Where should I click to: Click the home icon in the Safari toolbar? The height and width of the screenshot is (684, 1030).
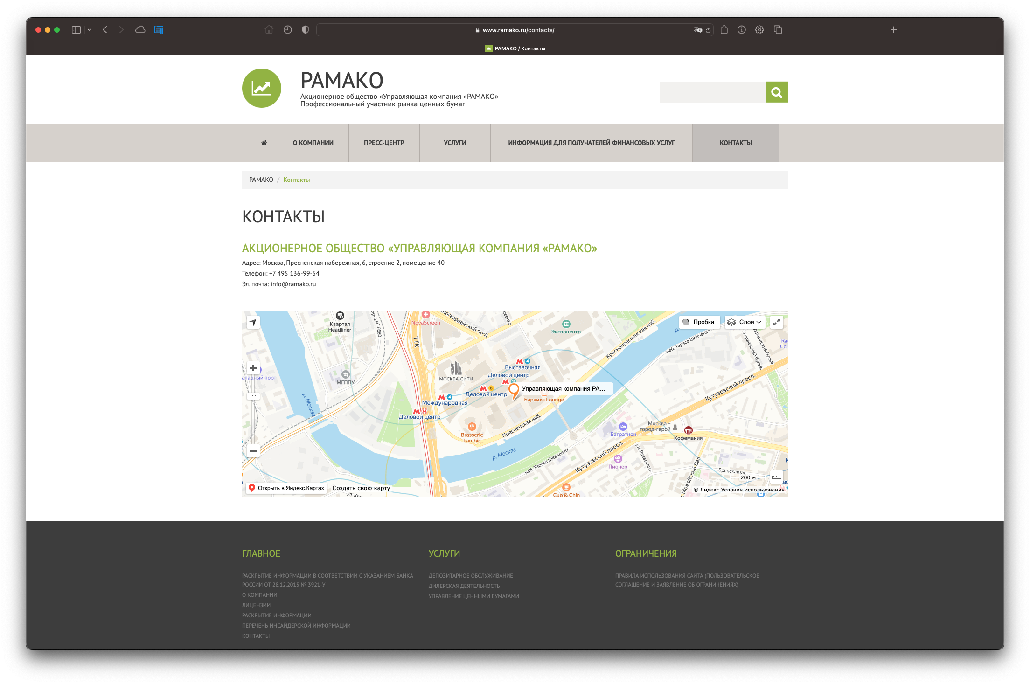269,30
